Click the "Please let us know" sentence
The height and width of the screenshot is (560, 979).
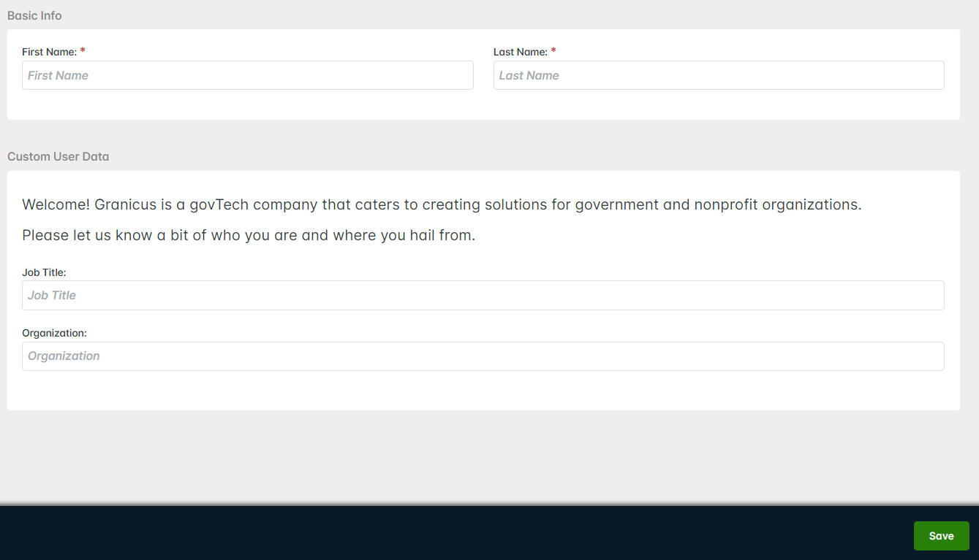pyautogui.click(x=249, y=236)
